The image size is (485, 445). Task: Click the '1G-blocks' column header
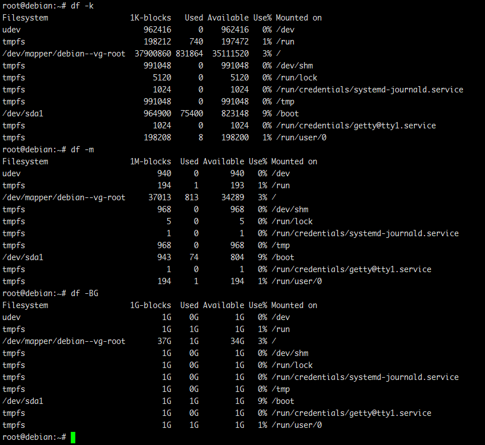tap(151, 305)
